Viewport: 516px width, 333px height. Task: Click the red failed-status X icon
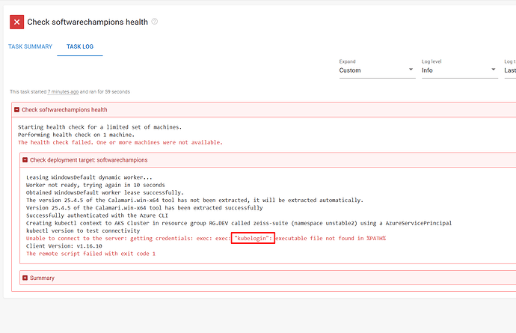(x=16, y=22)
